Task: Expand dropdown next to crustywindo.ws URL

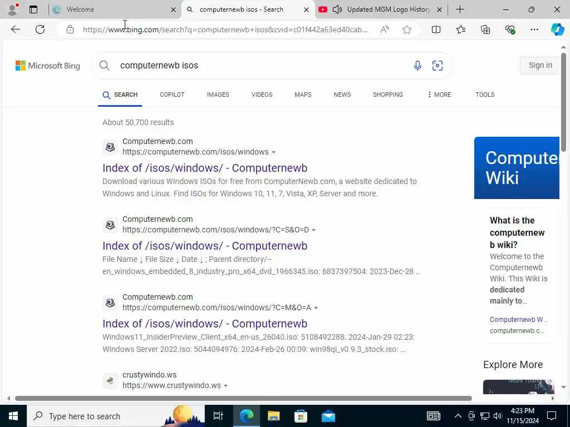Action: click(226, 386)
